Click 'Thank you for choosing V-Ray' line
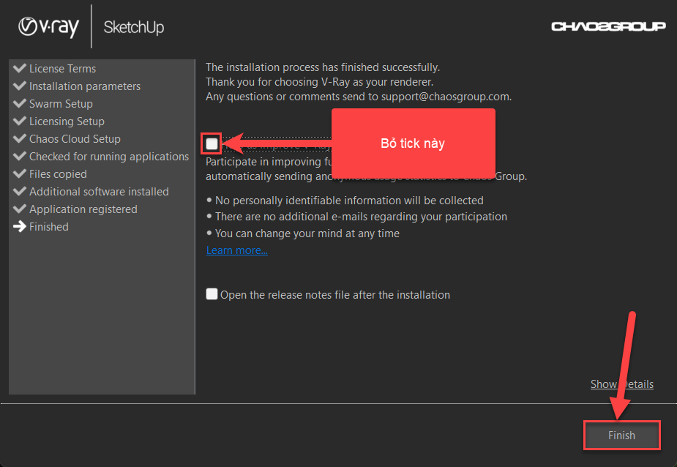 tap(320, 82)
